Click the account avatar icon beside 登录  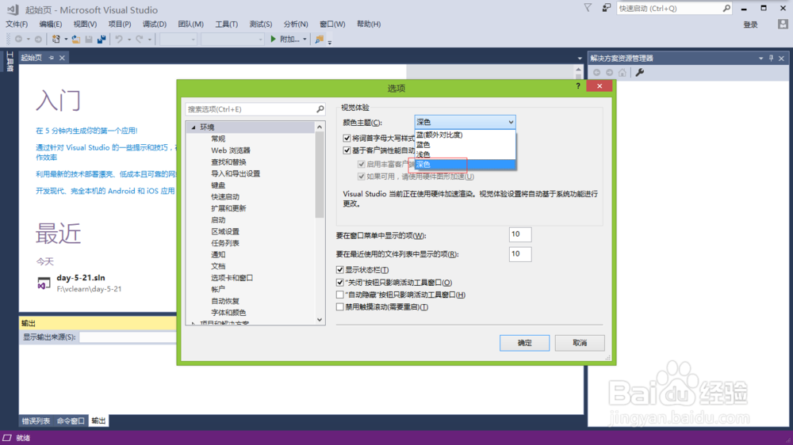tap(783, 24)
